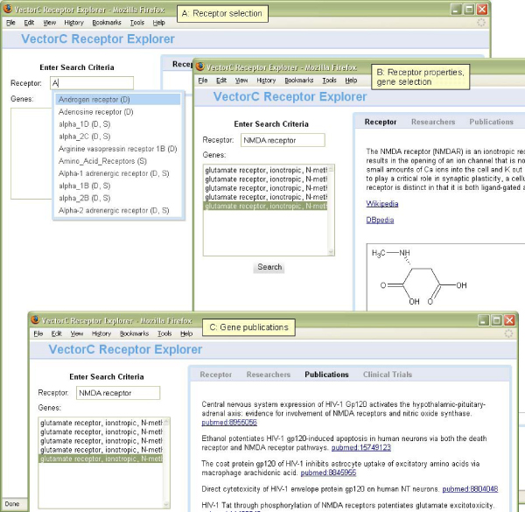Select Alpha-2 adrenergic receptor (D, S)
Image resolution: width=525 pixels, height=512 pixels.
[118, 211]
